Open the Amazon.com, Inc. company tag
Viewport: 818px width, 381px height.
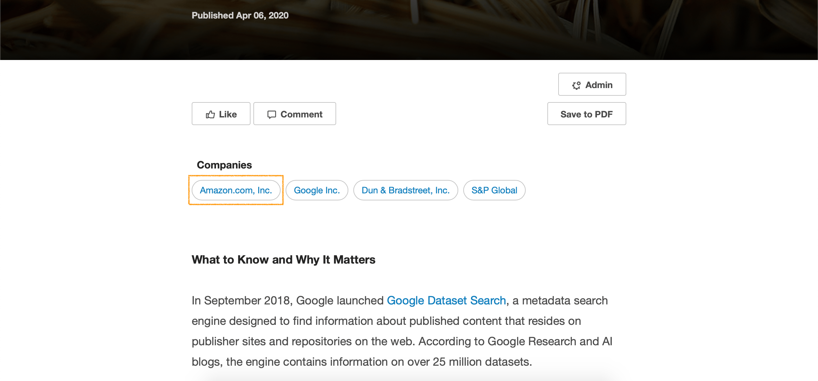236,190
